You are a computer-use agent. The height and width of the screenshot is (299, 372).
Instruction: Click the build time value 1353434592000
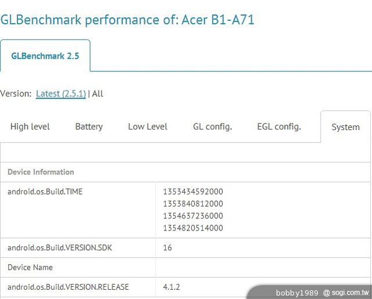click(x=193, y=192)
